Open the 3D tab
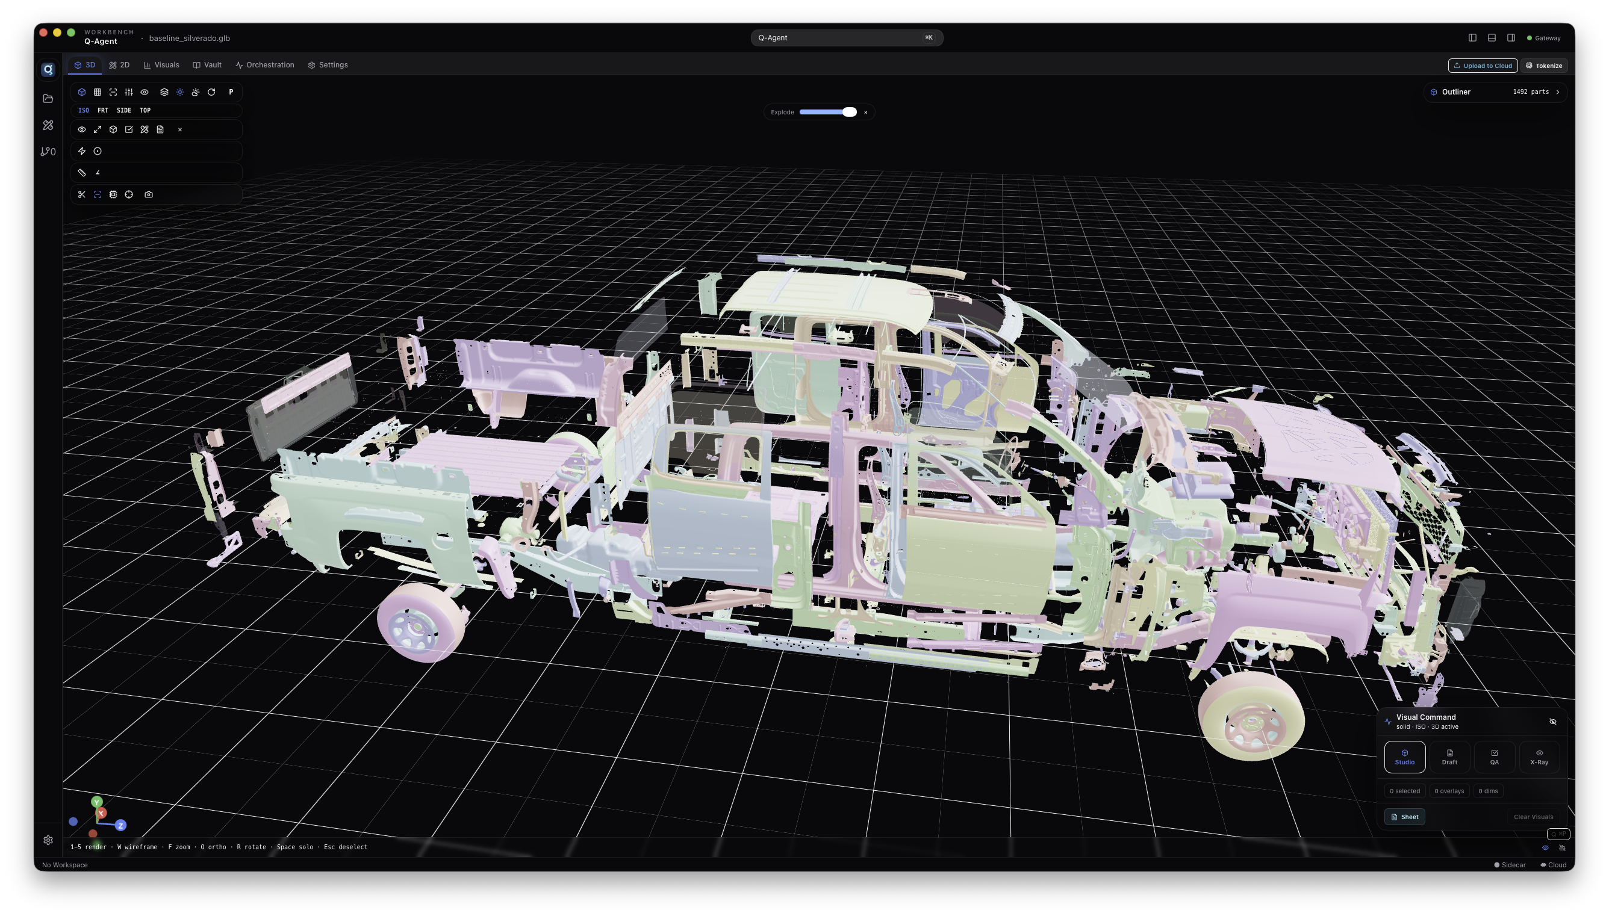The height and width of the screenshot is (916, 1609). (x=85, y=65)
